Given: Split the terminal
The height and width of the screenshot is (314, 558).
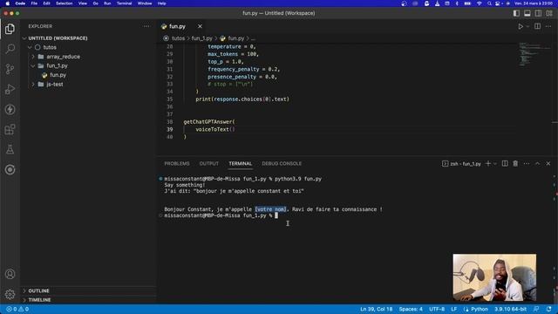Looking at the screenshot, I should point(505,163).
